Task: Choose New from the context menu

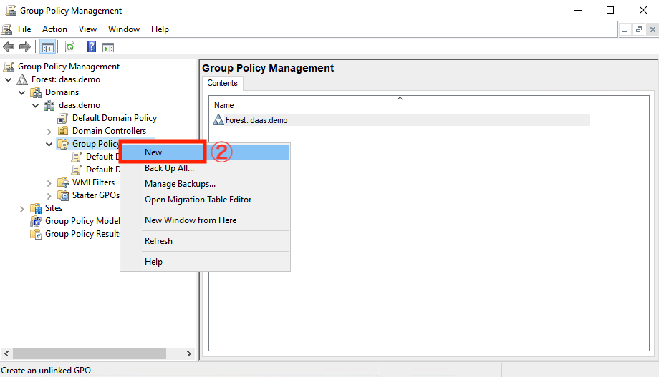Action: pyautogui.click(x=205, y=152)
